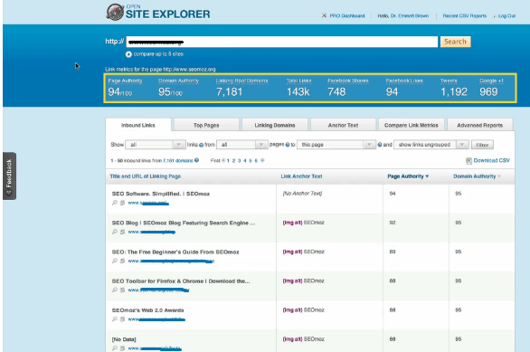This screenshot has height=352, width=530.
Task: Open the Compare Link Metrics tab
Action: [x=412, y=125]
